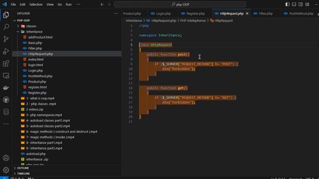This screenshot has height=179, width=319.
Task: Open the Go menu
Action: point(59,4)
